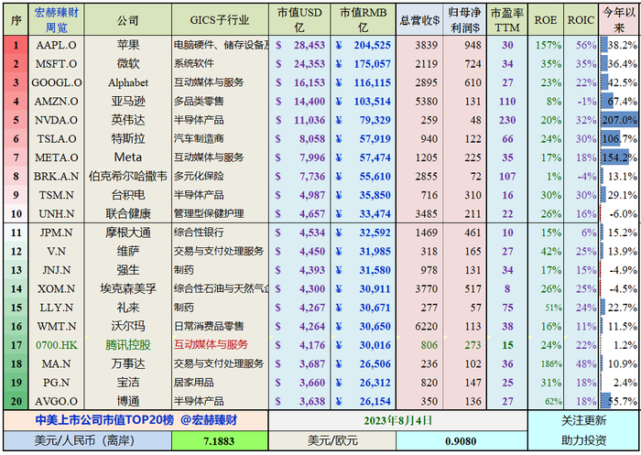
Task: Click the 居家用品 industry cell
Action: tap(220, 383)
